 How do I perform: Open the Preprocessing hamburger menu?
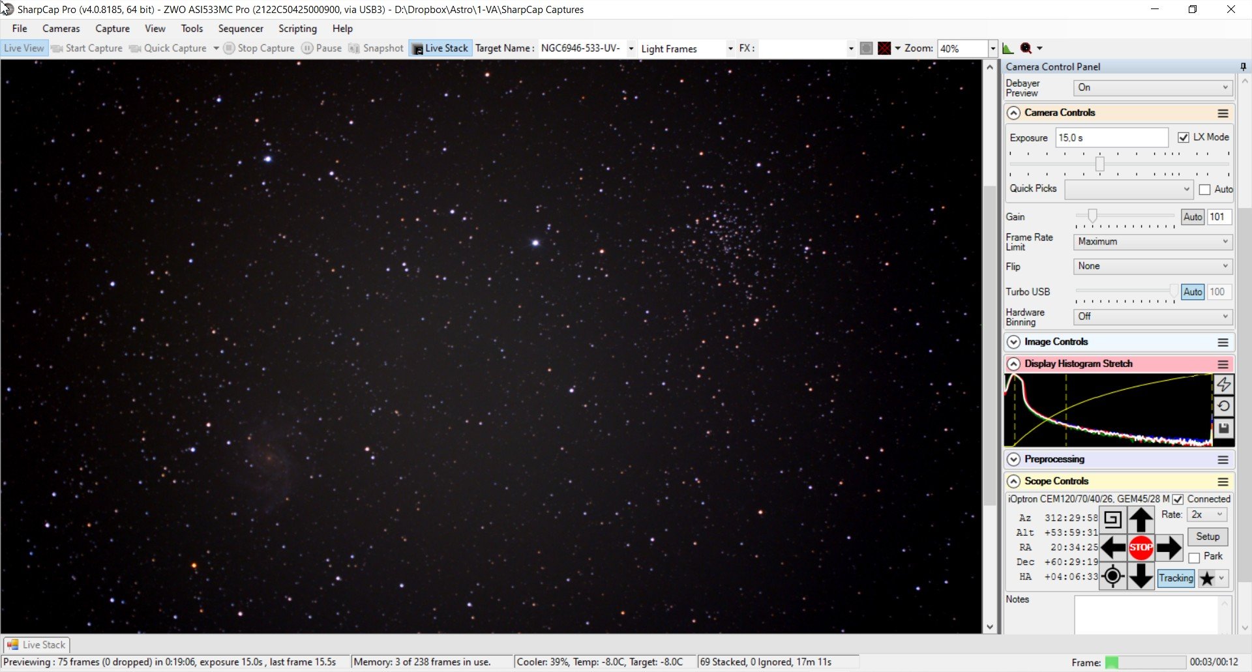click(x=1223, y=460)
